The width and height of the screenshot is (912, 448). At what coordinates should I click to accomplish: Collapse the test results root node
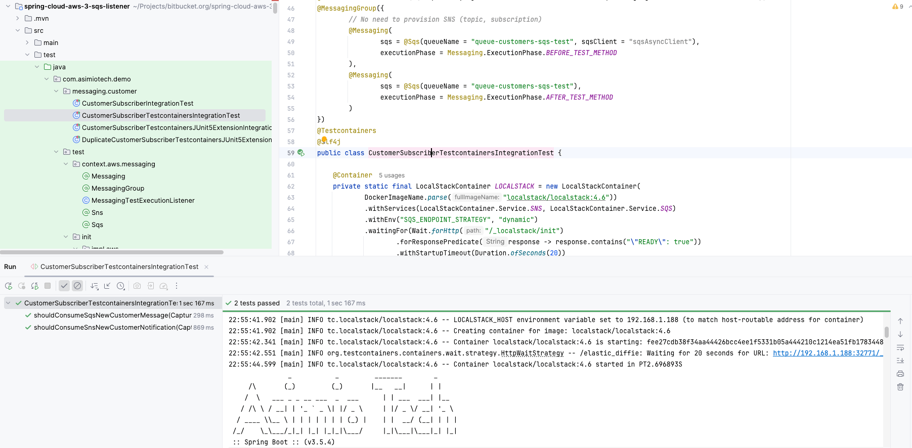pos(8,303)
